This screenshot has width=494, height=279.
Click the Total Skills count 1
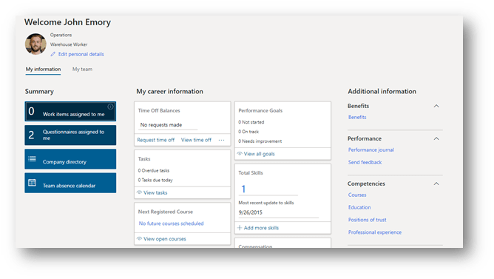coord(243,189)
